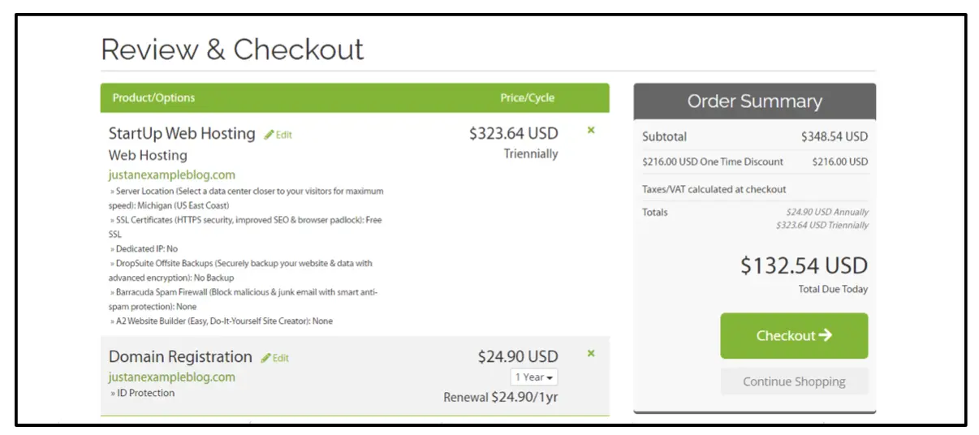Click the Price/Cycle column header
The width and height of the screenshot is (979, 435).
(x=527, y=98)
